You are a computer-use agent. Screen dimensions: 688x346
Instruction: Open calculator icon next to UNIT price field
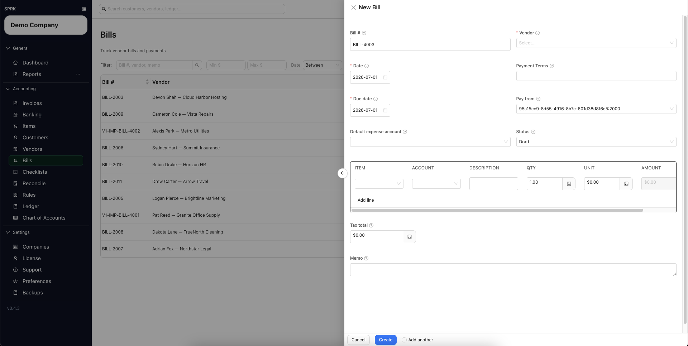(x=626, y=184)
